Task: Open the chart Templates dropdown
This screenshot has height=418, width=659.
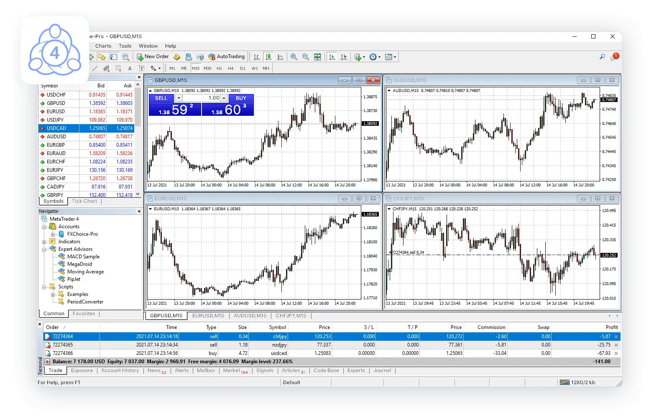Action: (391, 57)
